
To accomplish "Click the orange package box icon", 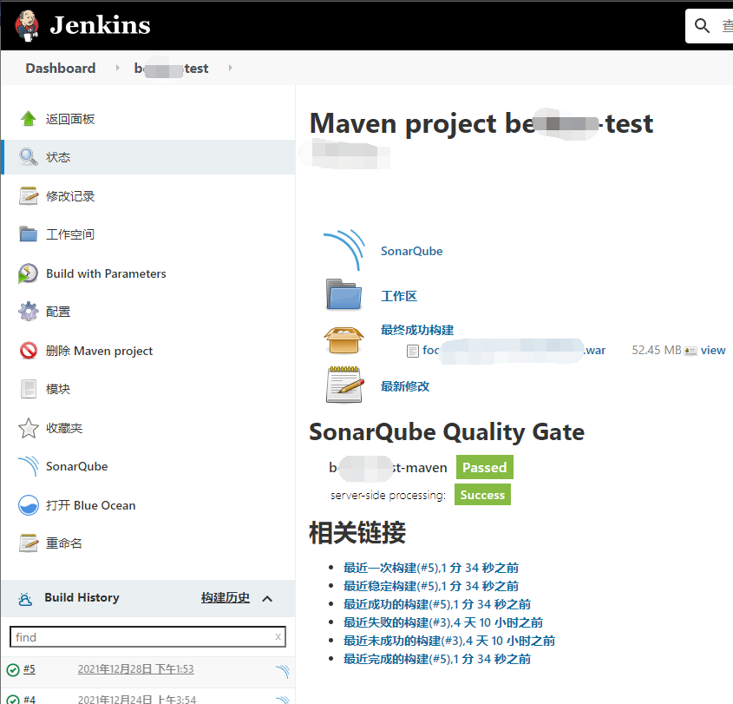I will coord(344,340).
